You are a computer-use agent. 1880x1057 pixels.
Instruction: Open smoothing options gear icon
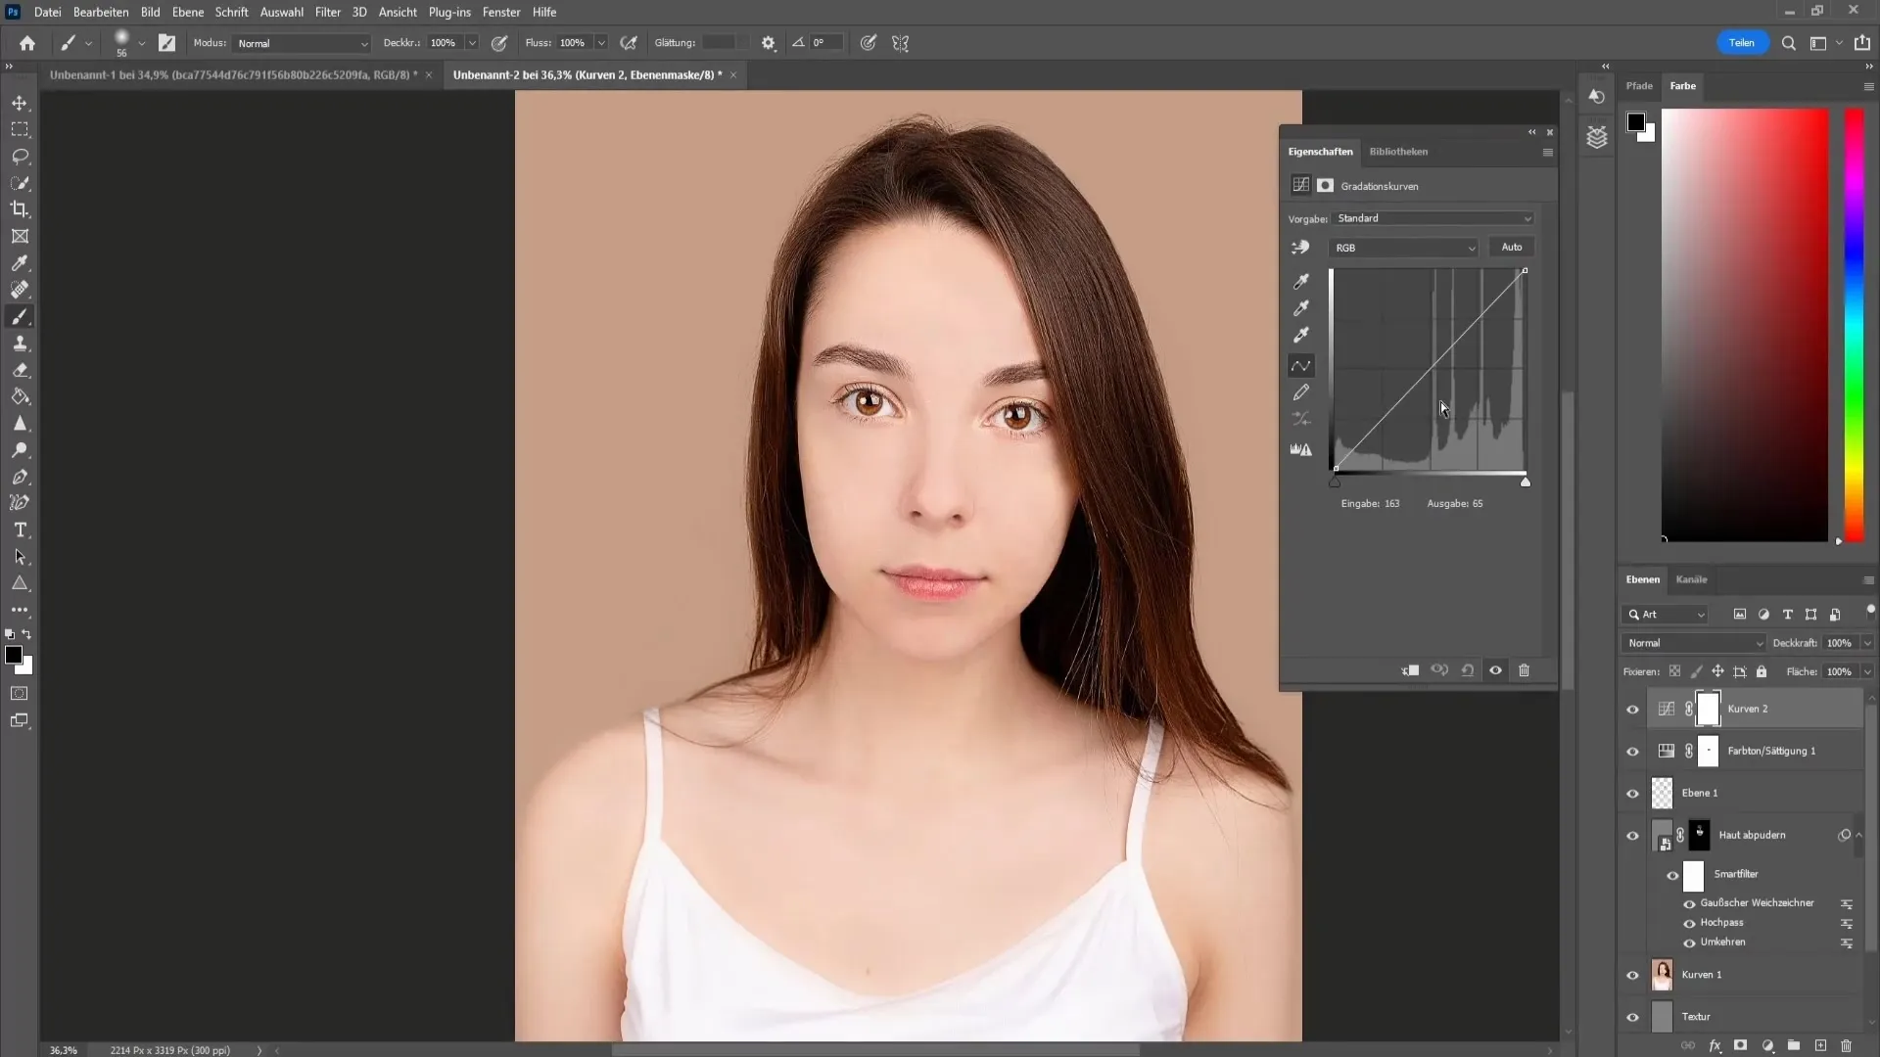[769, 43]
